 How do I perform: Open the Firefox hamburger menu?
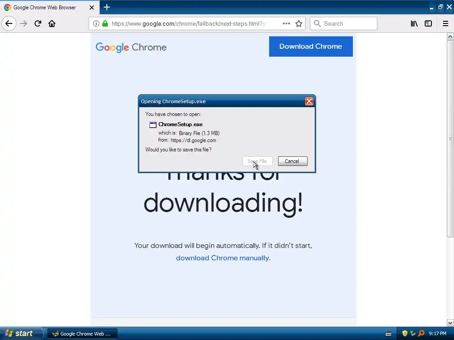[446, 23]
